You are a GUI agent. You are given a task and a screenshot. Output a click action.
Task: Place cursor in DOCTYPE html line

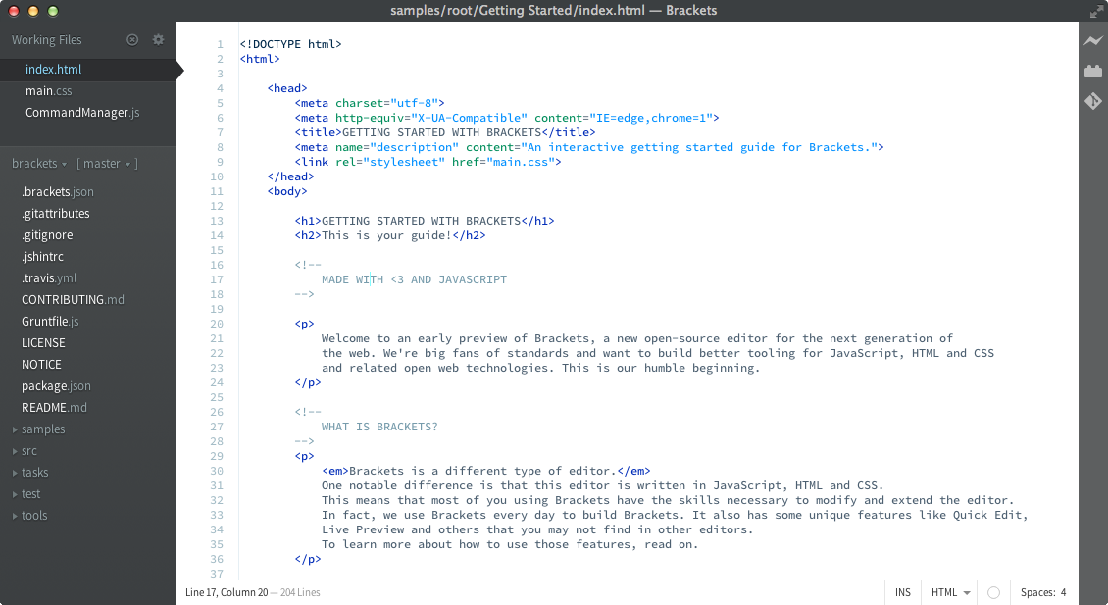click(290, 44)
